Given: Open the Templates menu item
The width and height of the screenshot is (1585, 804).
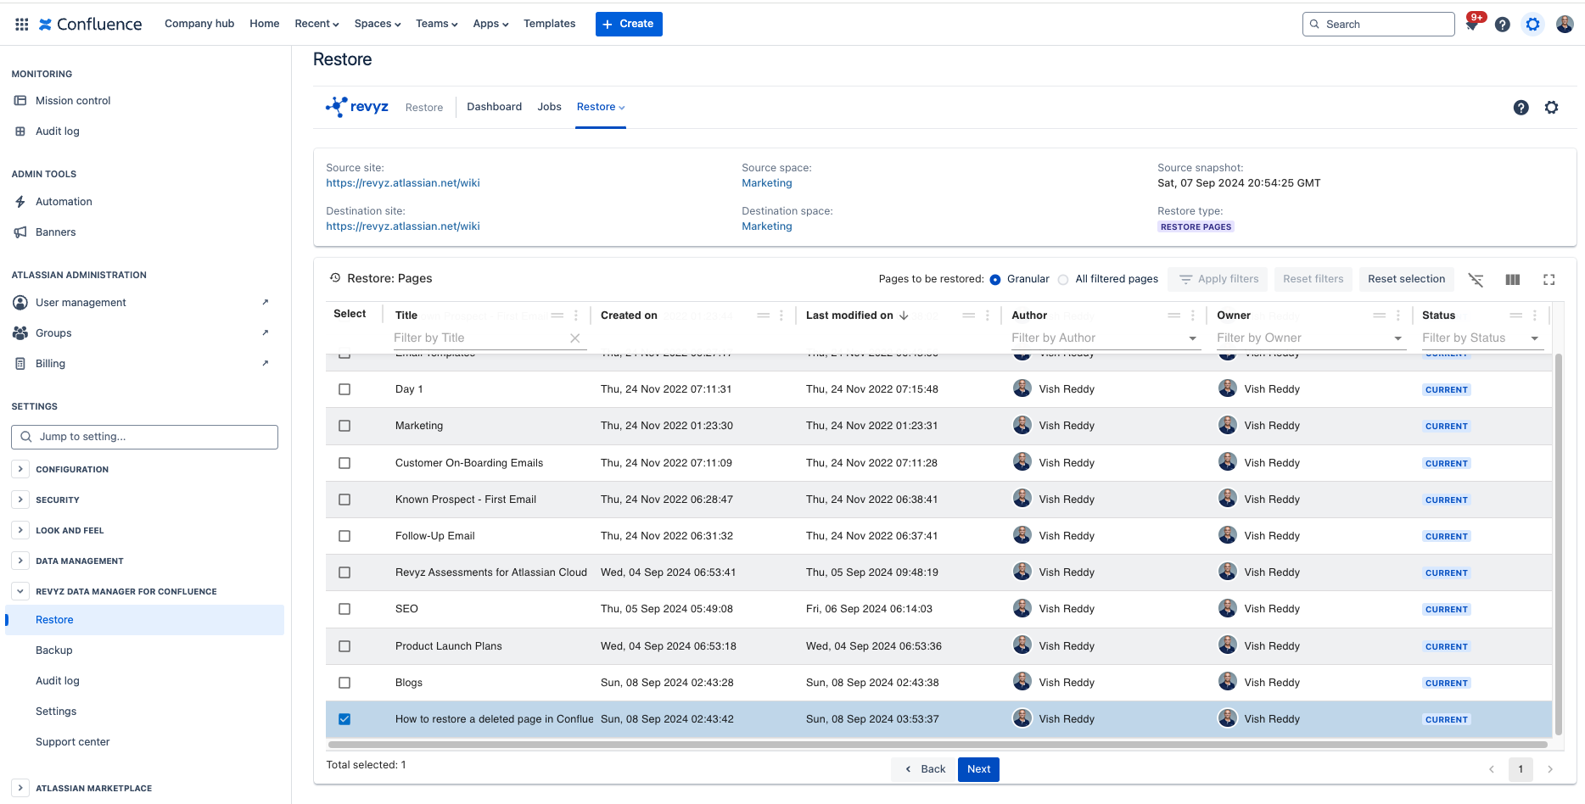Looking at the screenshot, I should click(x=549, y=24).
